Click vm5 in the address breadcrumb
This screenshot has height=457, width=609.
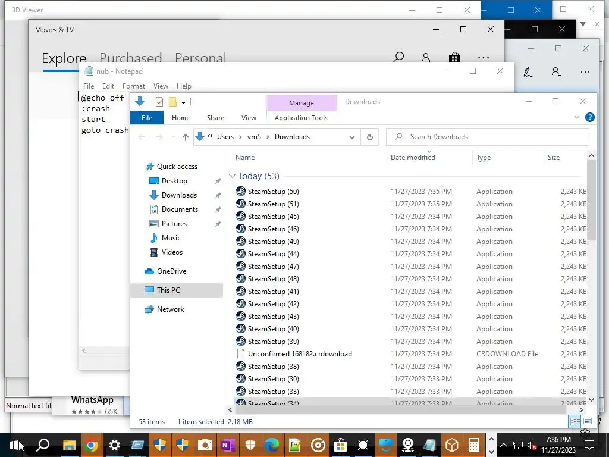(x=254, y=137)
